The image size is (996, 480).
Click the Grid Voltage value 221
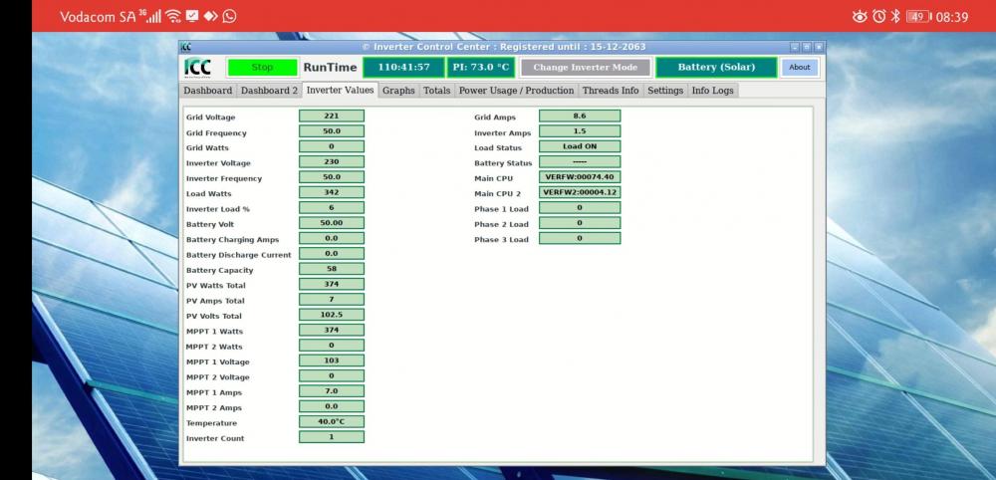coord(332,117)
